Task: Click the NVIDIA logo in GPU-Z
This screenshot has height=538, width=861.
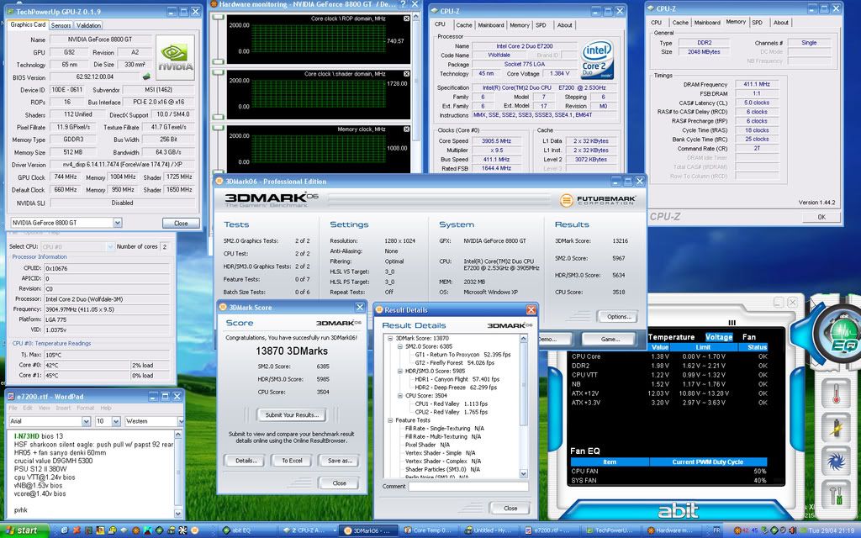Action: tap(175, 58)
